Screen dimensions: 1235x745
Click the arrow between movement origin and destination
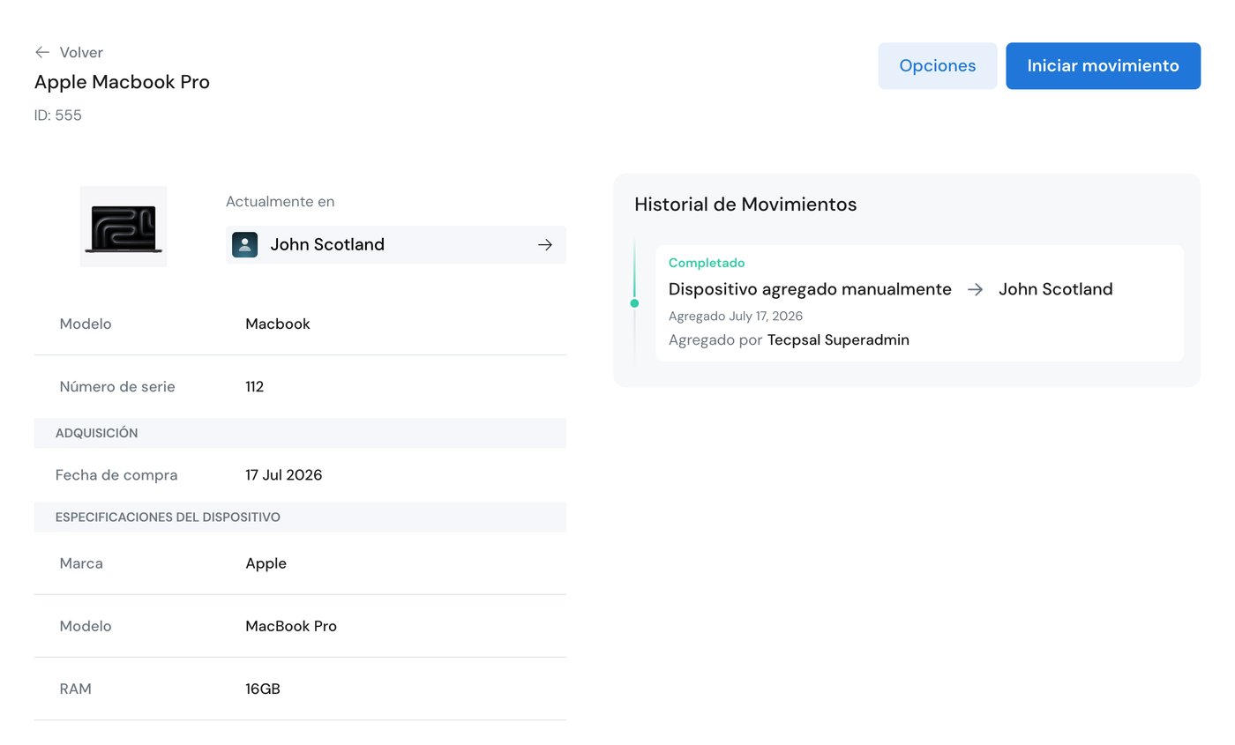click(x=975, y=289)
